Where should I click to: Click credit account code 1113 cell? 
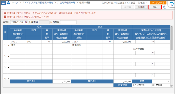[x=79, y=42]
